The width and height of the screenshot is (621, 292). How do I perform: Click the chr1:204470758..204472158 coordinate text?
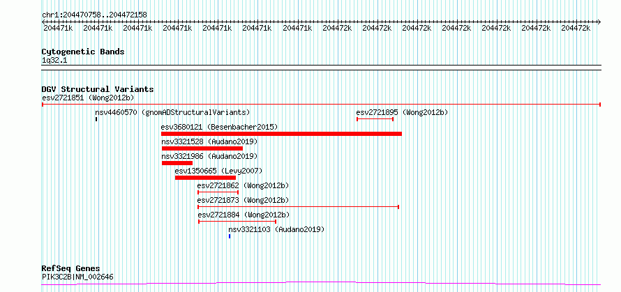(x=94, y=15)
